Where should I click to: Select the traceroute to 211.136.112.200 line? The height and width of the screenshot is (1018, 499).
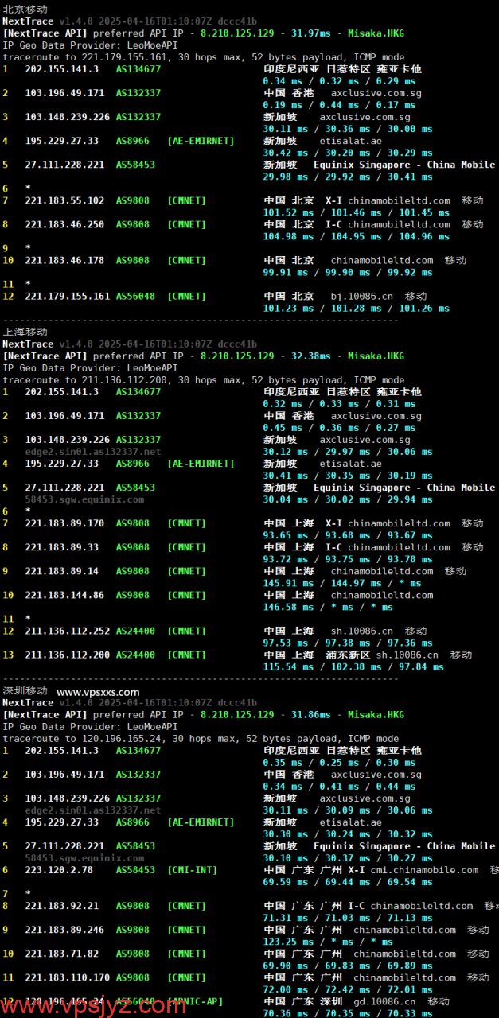(x=203, y=380)
